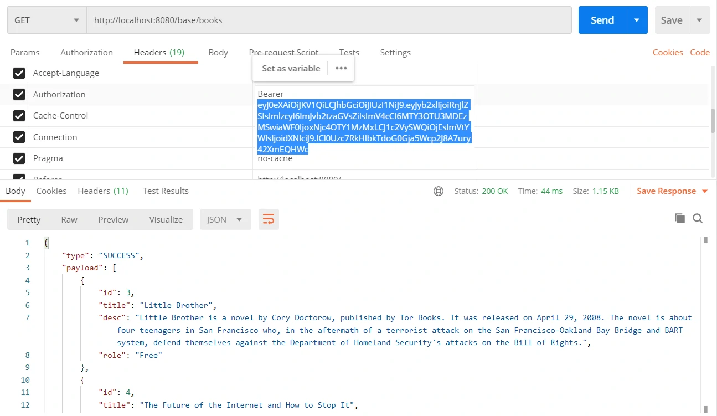Select the Raw response view tab
The width and height of the screenshot is (717, 416).
tap(69, 219)
